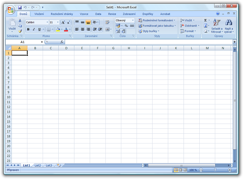Click the AutoSum sigma icon

tap(206, 20)
